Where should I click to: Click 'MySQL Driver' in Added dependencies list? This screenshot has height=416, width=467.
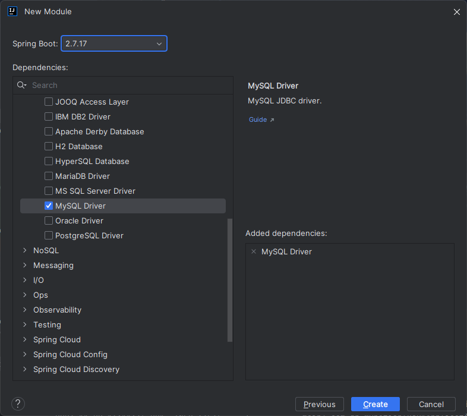pos(286,252)
